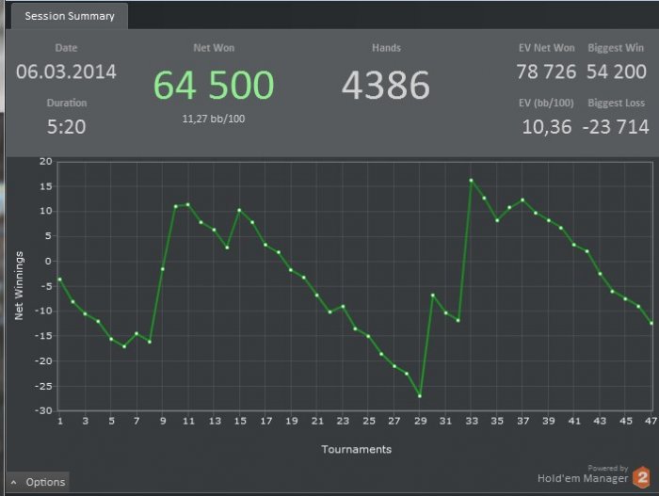This screenshot has height=496, width=659.
Task: Select the last graph point at tournament 47
Action: coord(651,323)
